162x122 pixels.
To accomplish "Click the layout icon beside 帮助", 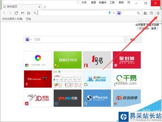I will [129, 2].
